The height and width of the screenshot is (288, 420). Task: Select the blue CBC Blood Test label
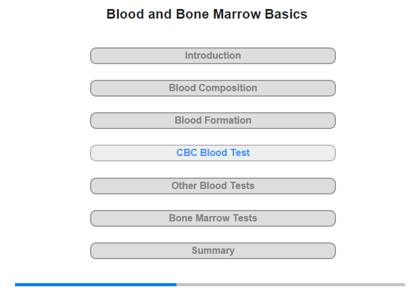213,153
